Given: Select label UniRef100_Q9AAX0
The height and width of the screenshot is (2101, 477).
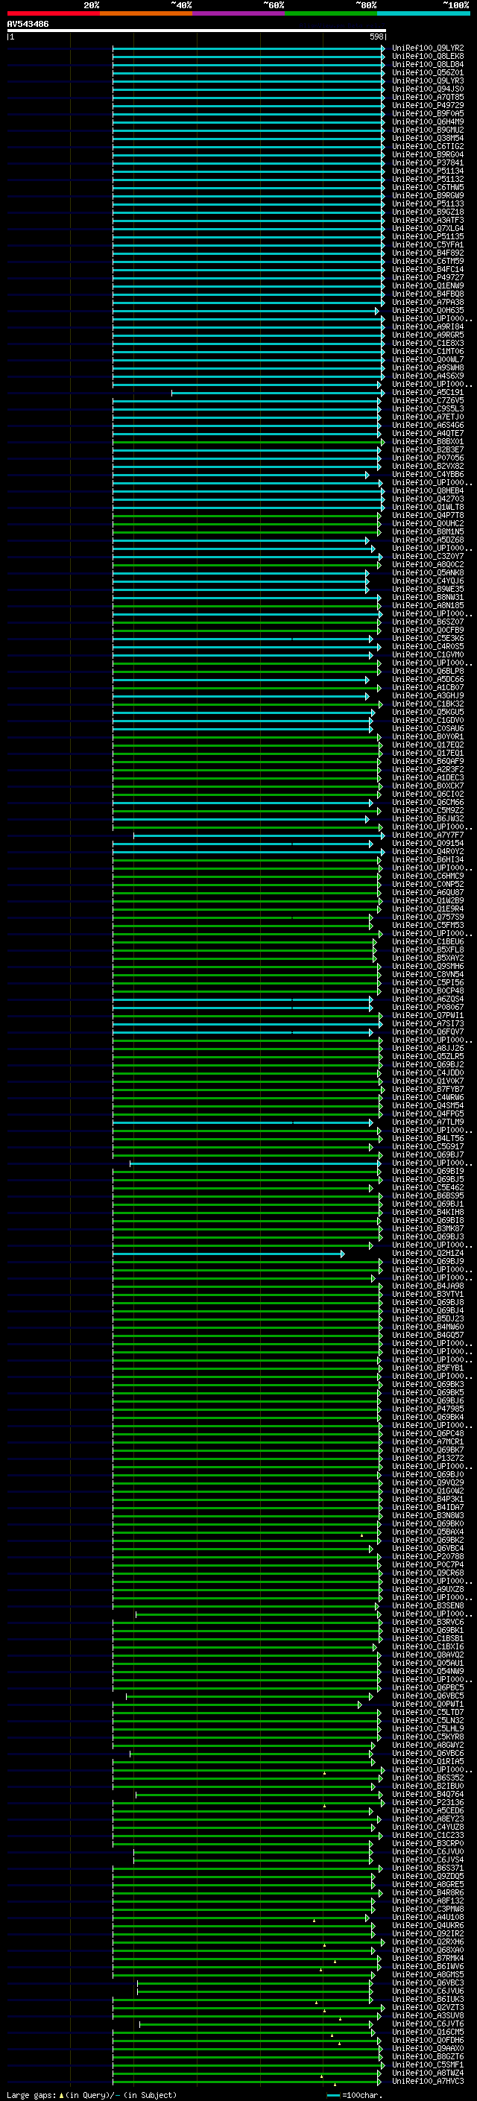Looking at the screenshot, I should (428, 2049).
